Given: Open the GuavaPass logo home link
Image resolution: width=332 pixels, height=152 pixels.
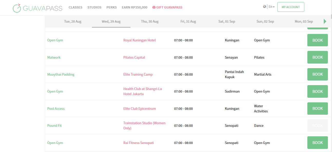Looking at the screenshot, I should pyautogui.click(x=37, y=8).
